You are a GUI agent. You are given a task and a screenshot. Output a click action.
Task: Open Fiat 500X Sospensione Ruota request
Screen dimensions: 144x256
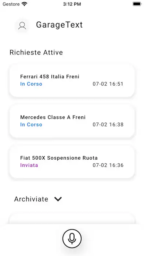pos(72,162)
